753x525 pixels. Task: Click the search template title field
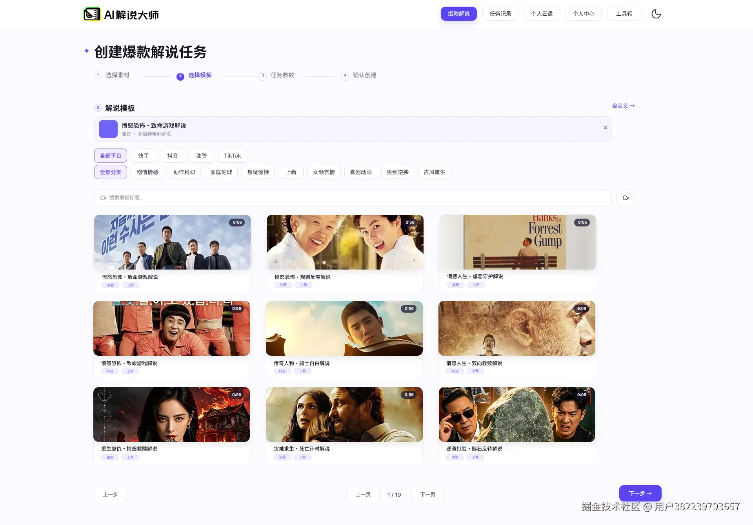pos(353,198)
